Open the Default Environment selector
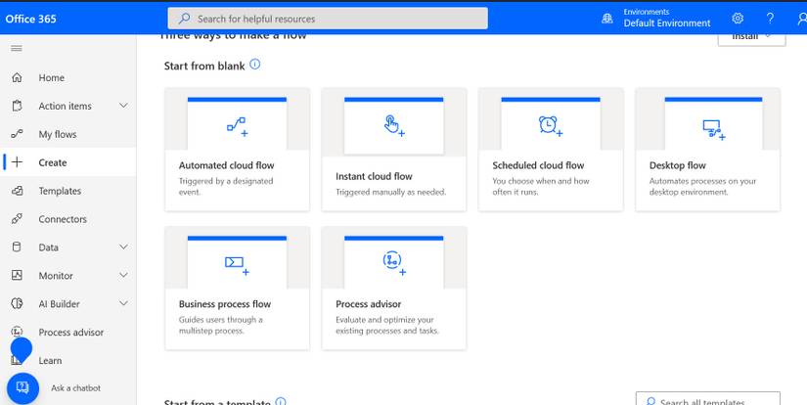This screenshot has height=405, width=807. pos(667,23)
